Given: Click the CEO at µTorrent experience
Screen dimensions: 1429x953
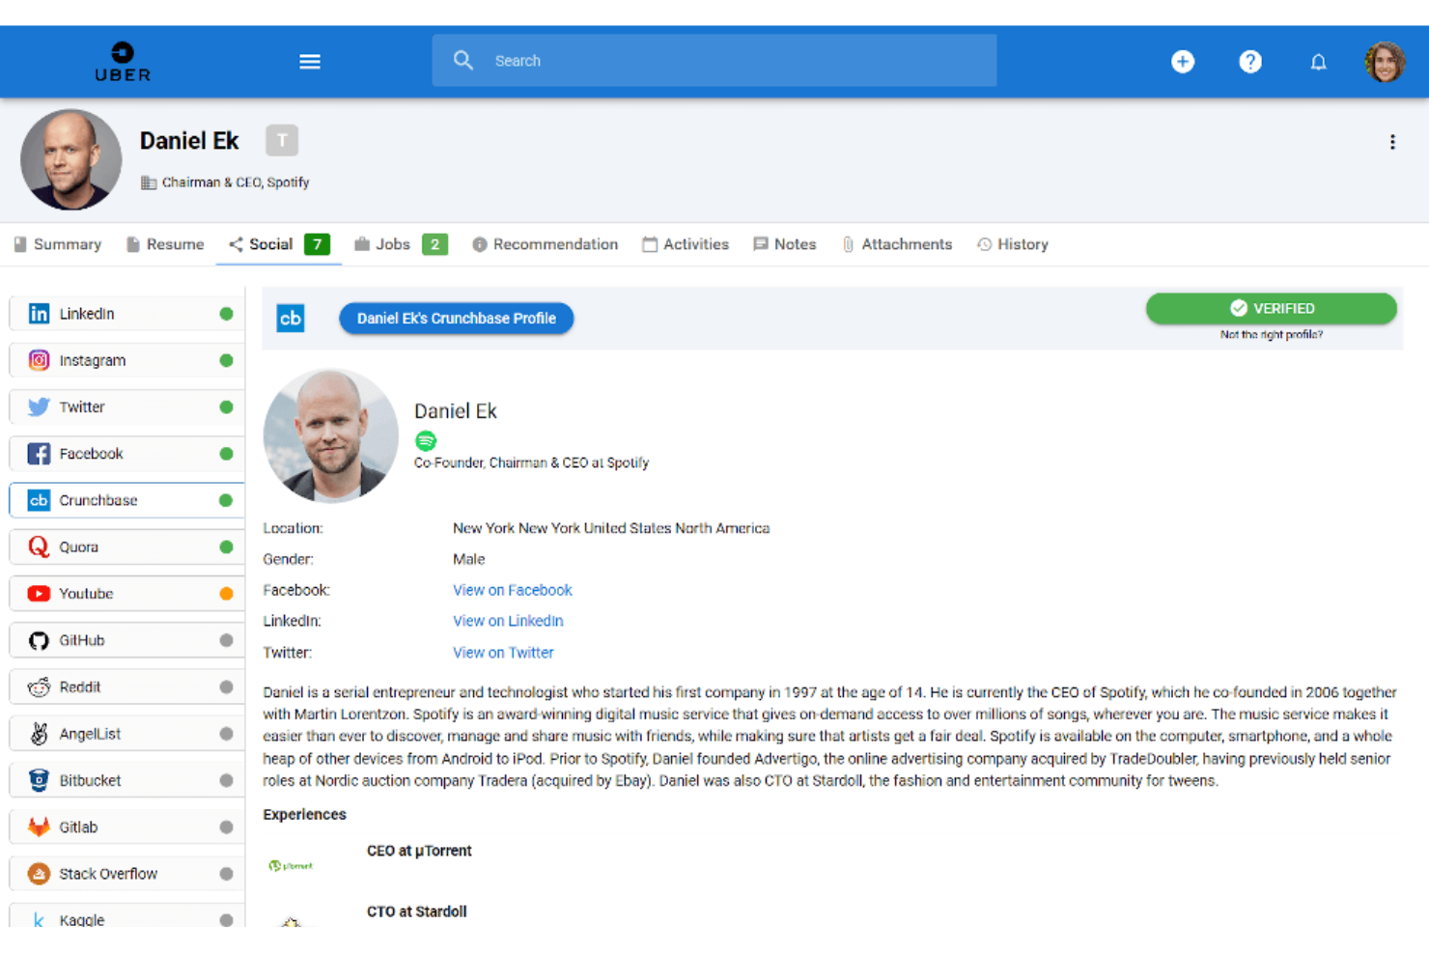Looking at the screenshot, I should click(419, 851).
